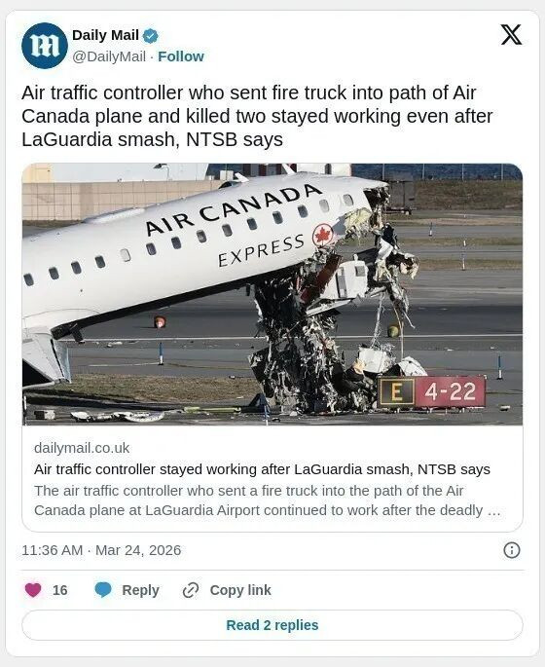Click the Reply text label
This screenshot has width=545, height=667.
[140, 590]
